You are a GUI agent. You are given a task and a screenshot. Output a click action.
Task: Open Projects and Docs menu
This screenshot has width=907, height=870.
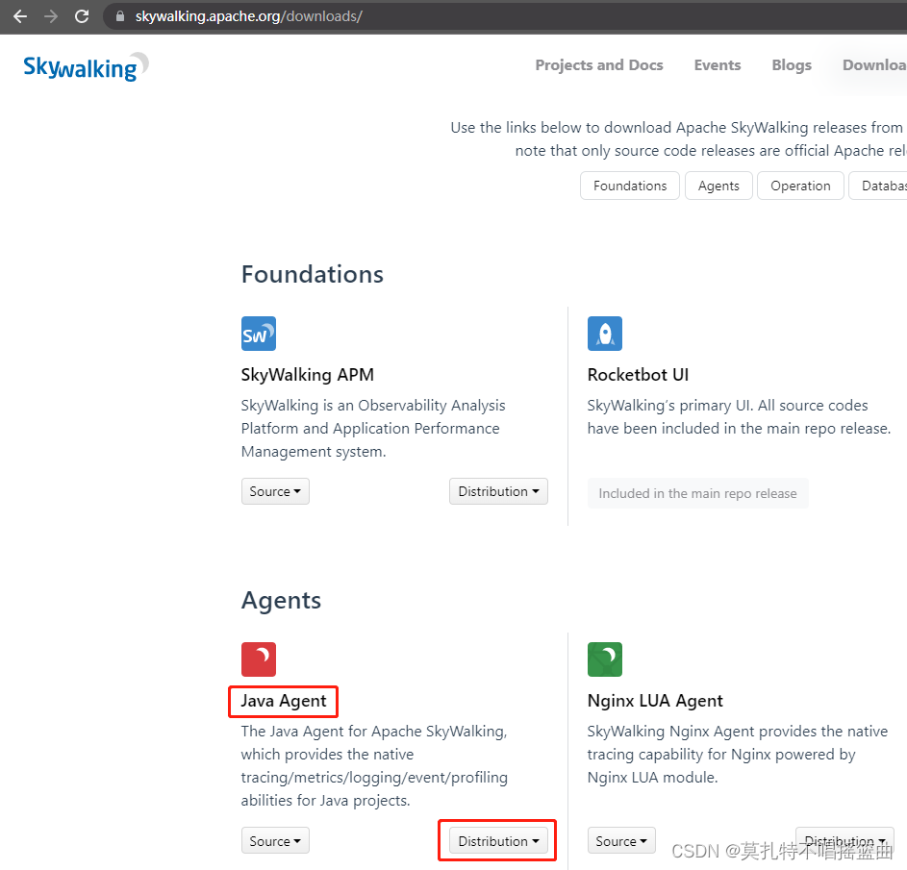(x=599, y=64)
